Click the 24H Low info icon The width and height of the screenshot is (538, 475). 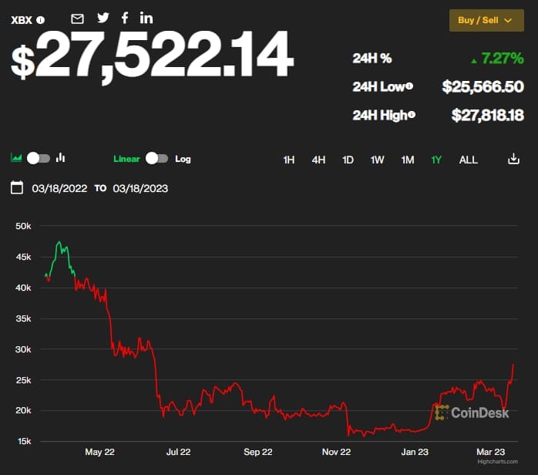point(409,86)
